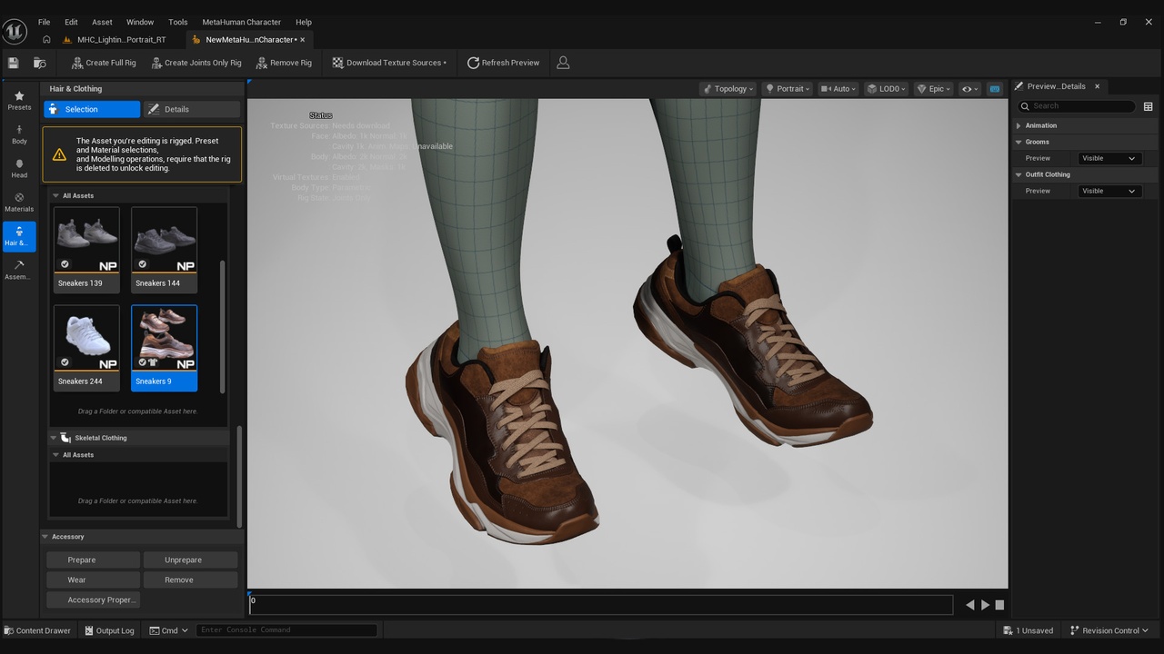Go to previous frame with left arrow
The image size is (1164, 654).
969,605
